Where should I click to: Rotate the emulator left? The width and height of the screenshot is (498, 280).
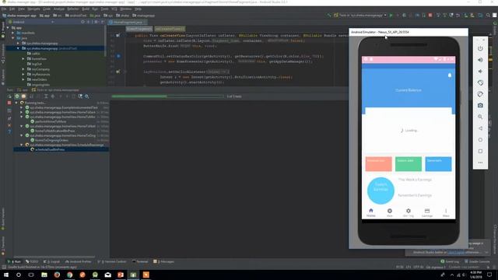480,82
